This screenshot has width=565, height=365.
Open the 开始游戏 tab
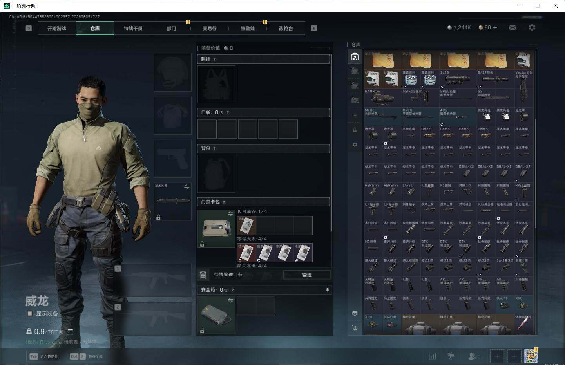pyautogui.click(x=57, y=28)
